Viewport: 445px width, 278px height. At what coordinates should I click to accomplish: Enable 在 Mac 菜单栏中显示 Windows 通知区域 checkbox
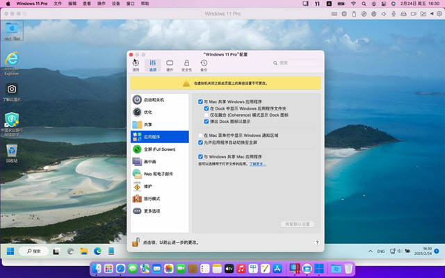[200, 136]
